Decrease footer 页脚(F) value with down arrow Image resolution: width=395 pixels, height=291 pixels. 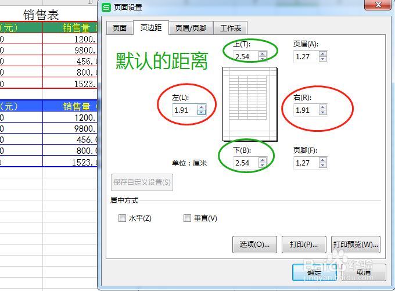[x=323, y=166]
